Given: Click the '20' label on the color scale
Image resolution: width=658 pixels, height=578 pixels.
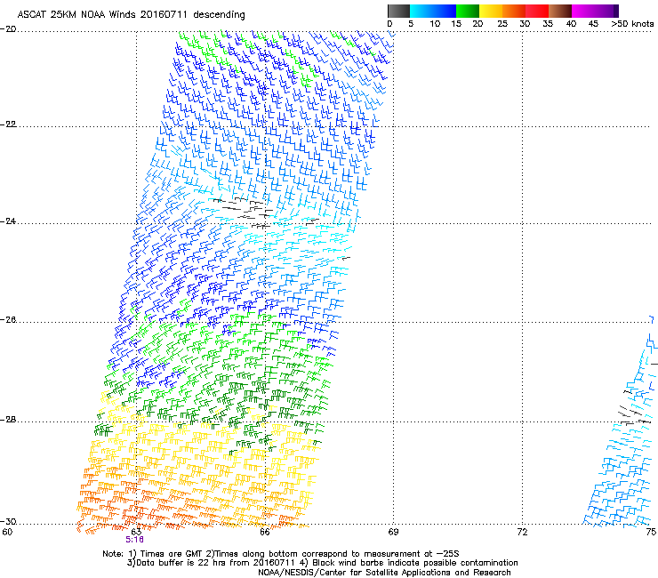Looking at the screenshot, I should pyautogui.click(x=477, y=24).
